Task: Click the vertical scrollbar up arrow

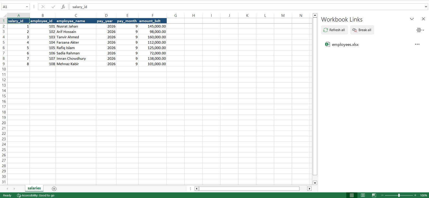Action: pos(315,15)
